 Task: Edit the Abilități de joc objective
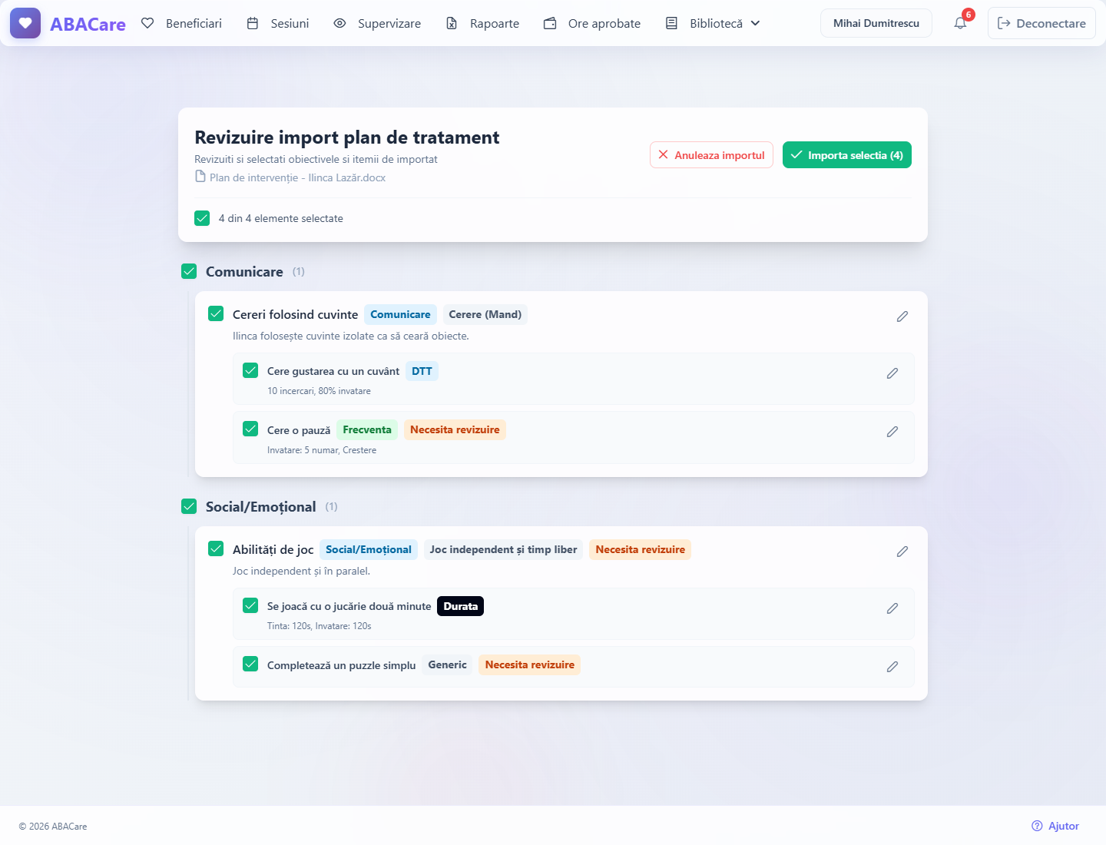click(902, 552)
